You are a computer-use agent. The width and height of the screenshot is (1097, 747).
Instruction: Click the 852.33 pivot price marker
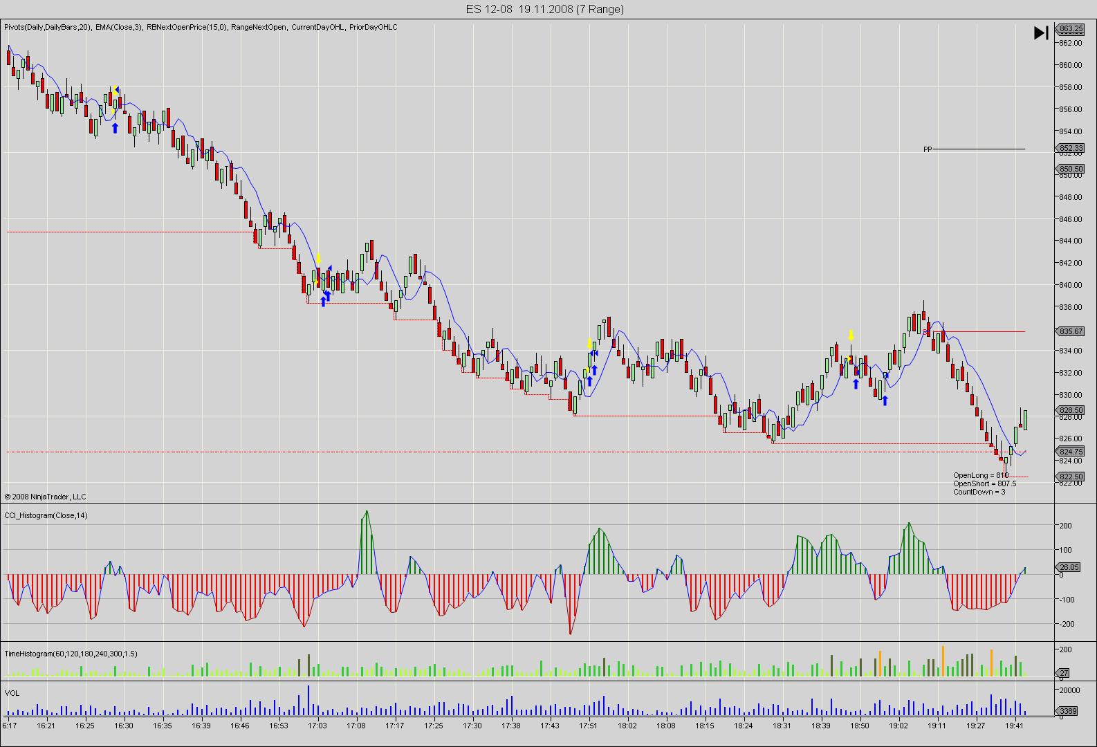(x=1071, y=149)
